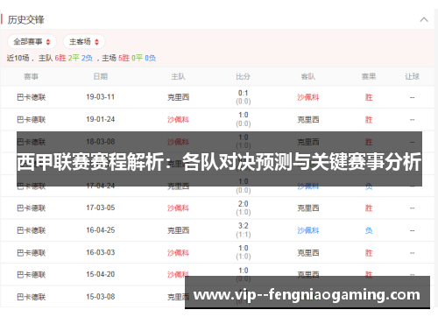Click the 0:1 score in 19-03-11 row
438x317 pixels.
coord(244,93)
